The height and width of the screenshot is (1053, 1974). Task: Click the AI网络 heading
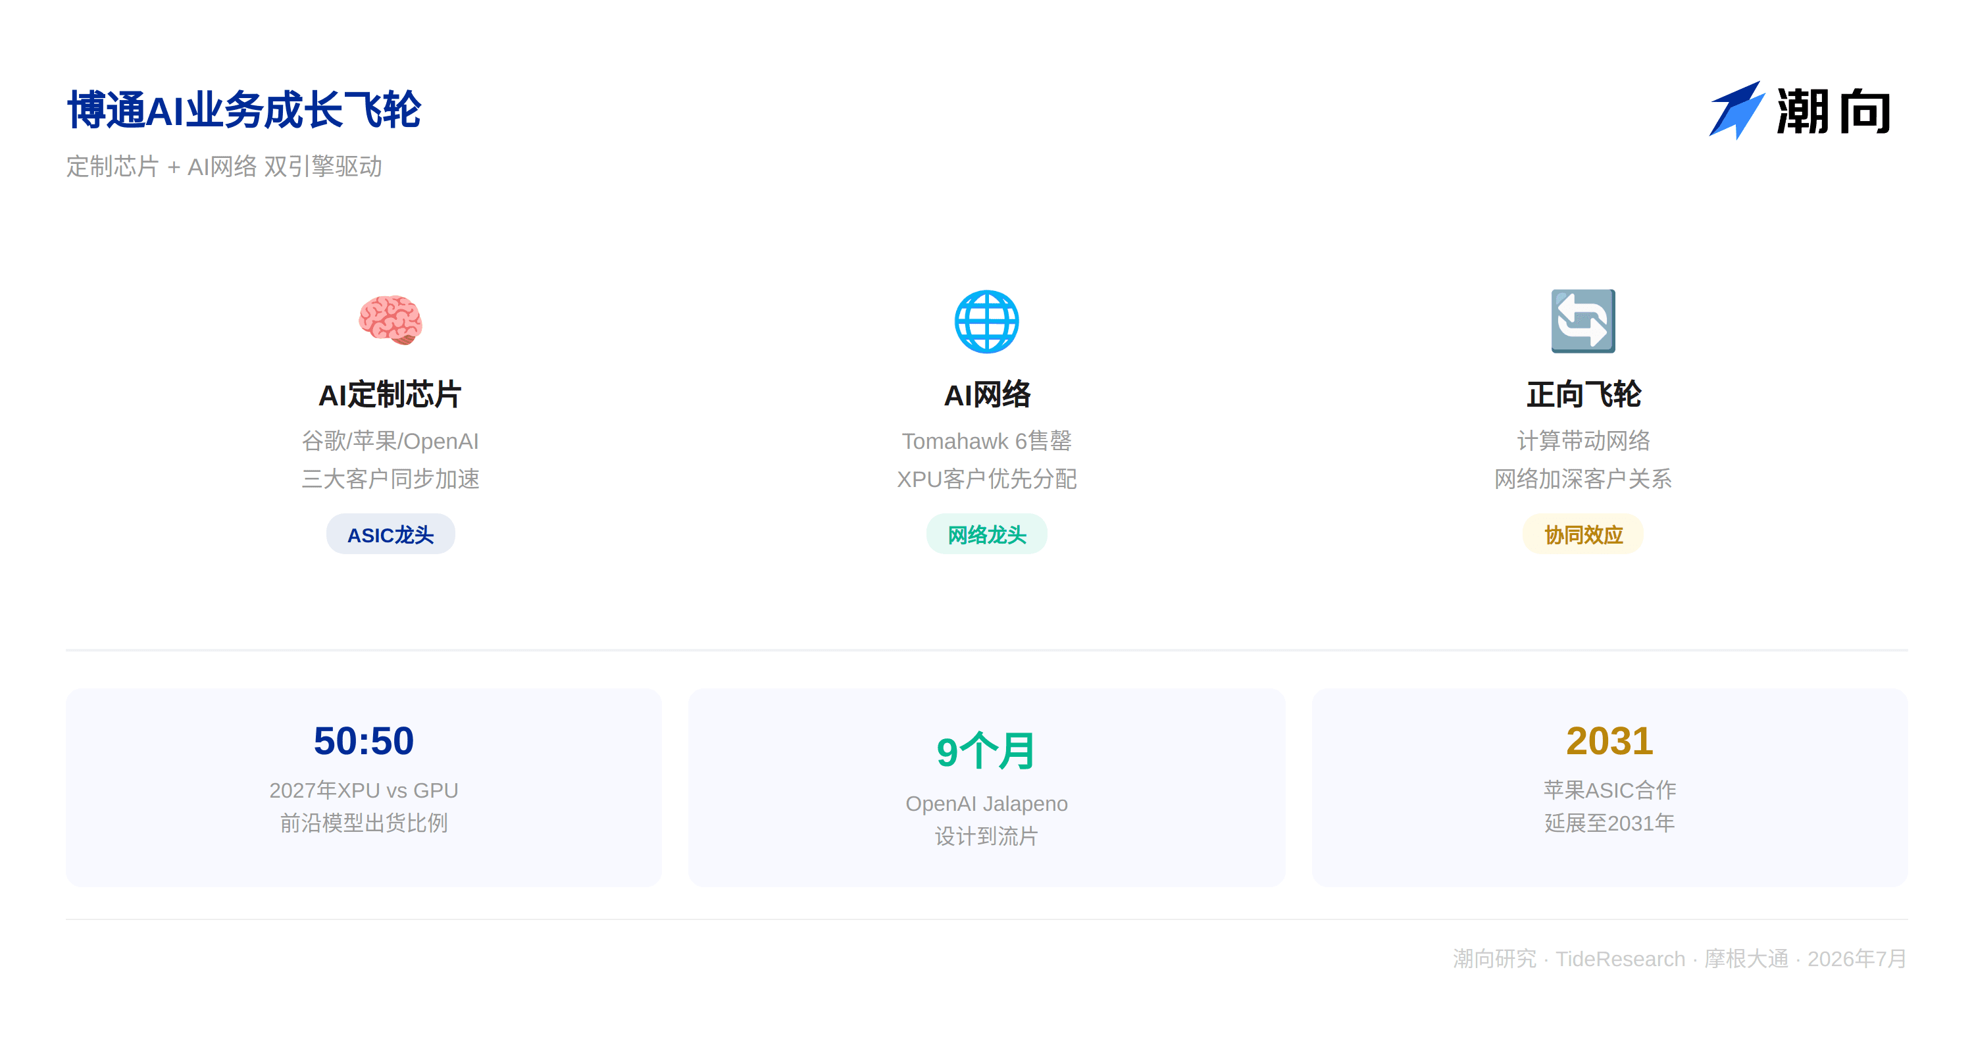(986, 395)
